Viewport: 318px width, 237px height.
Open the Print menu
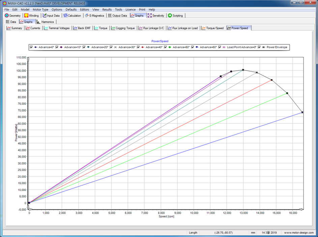[142, 9]
